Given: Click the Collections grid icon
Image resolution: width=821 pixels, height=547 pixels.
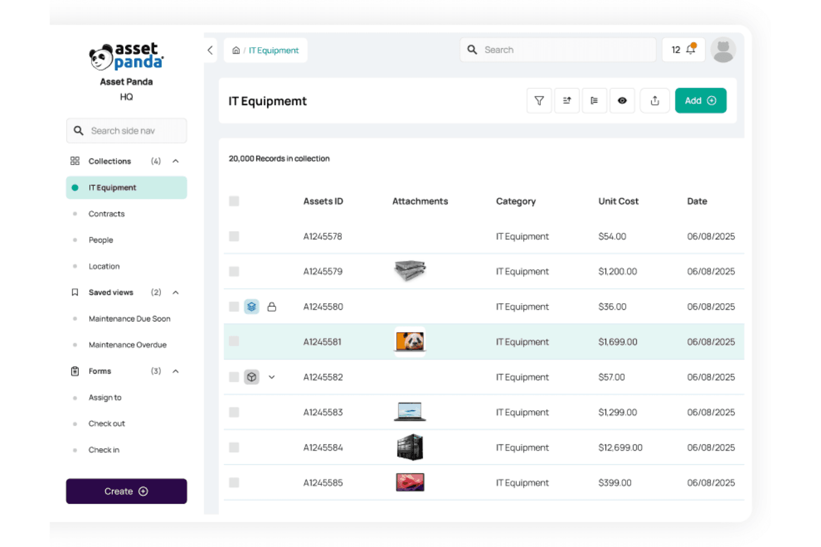Looking at the screenshot, I should point(75,161).
